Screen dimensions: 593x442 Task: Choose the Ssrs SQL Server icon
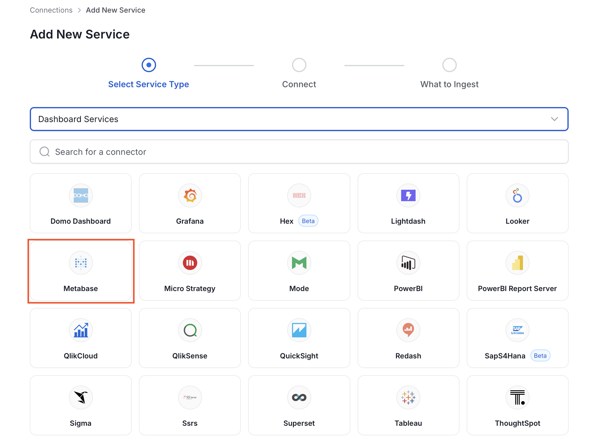pos(190,397)
